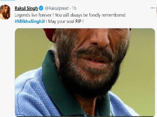Enlarge the attached Milkha Singh photo

(85, 73)
